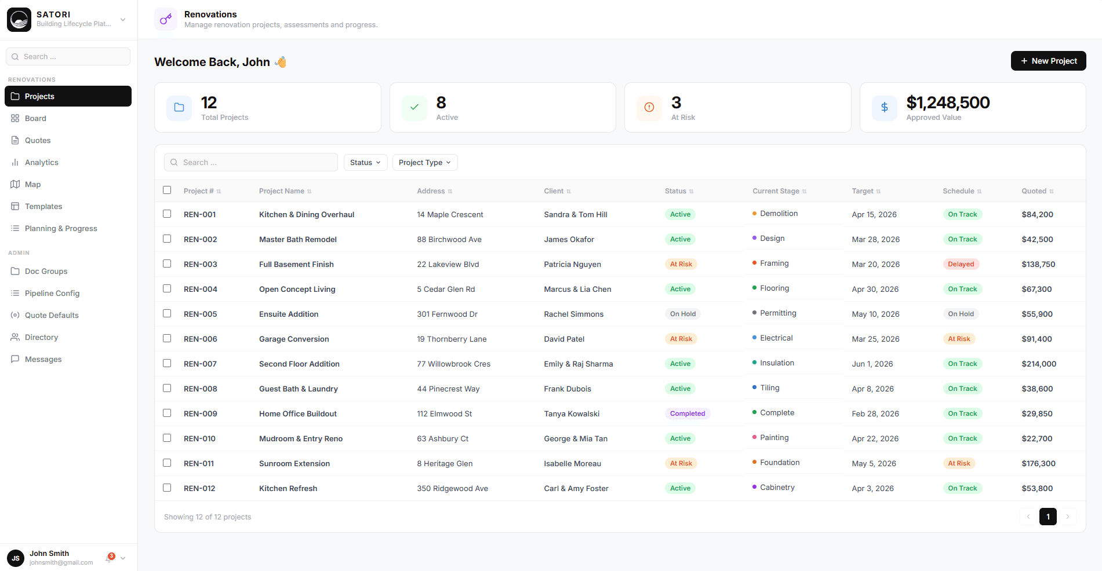Sort by Quoted column sort icon
This screenshot has width=1102, height=571.
[1052, 192]
